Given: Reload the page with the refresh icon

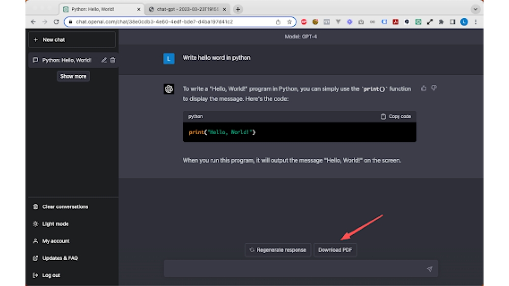Looking at the screenshot, I should point(56,22).
